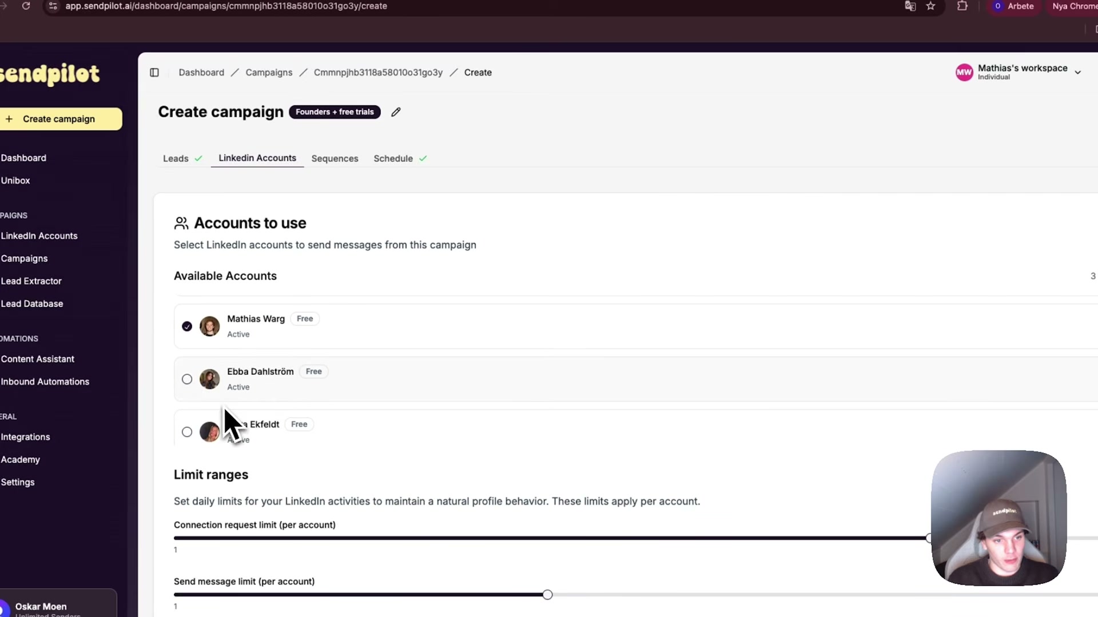Open Academy in the sidebar
This screenshot has width=1098, height=617.
tap(20, 460)
